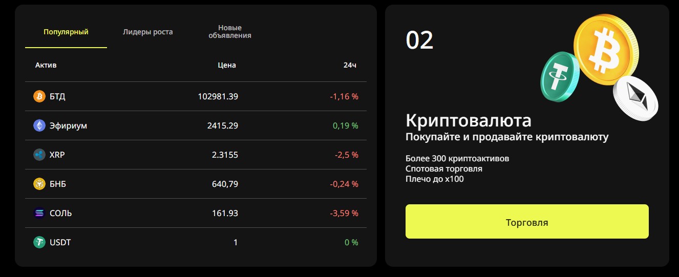Click the Bitcoin icon in БТД row

[x=39, y=96]
